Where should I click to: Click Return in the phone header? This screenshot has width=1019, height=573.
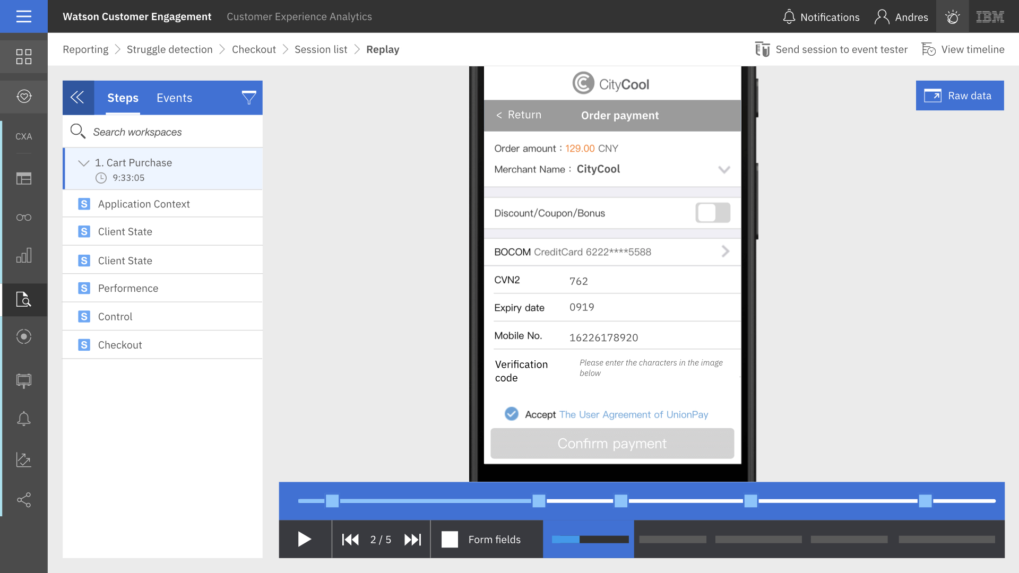pos(519,115)
